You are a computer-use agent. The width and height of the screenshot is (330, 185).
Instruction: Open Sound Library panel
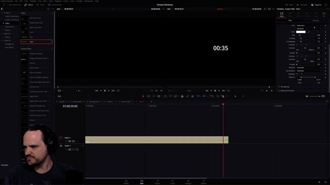(55, 5)
